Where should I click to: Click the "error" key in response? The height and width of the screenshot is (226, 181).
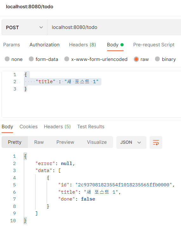(45, 163)
